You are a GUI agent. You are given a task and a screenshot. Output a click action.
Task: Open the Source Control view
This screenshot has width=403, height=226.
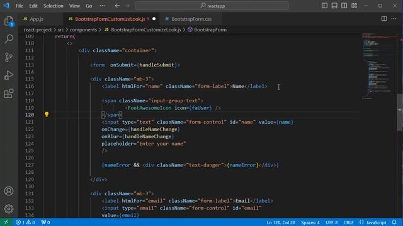(9, 57)
